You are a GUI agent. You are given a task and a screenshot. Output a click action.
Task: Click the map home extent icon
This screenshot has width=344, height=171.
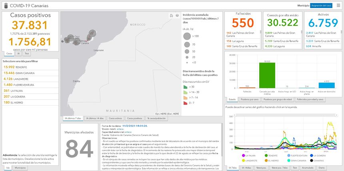pyautogui.click(x=171, y=16)
